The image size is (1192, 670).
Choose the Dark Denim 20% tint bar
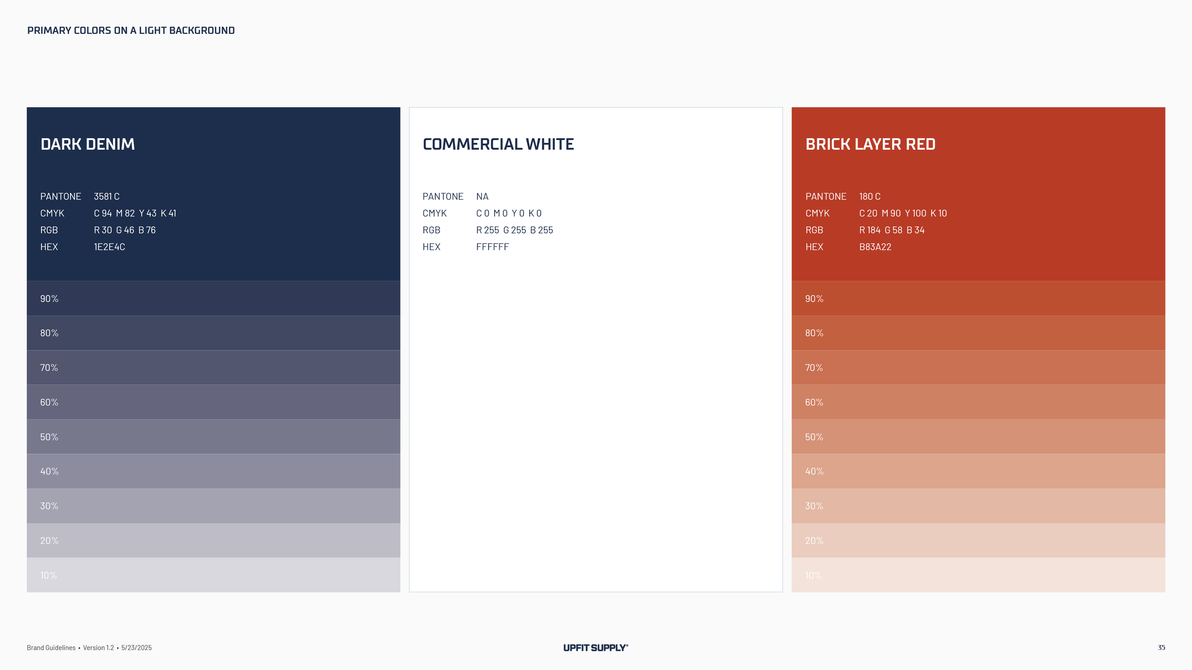[x=213, y=540]
